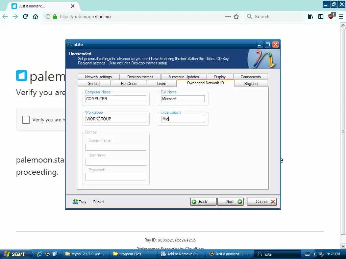Send nLite to Tray
The height and width of the screenshot is (259, 346).
[79, 202]
